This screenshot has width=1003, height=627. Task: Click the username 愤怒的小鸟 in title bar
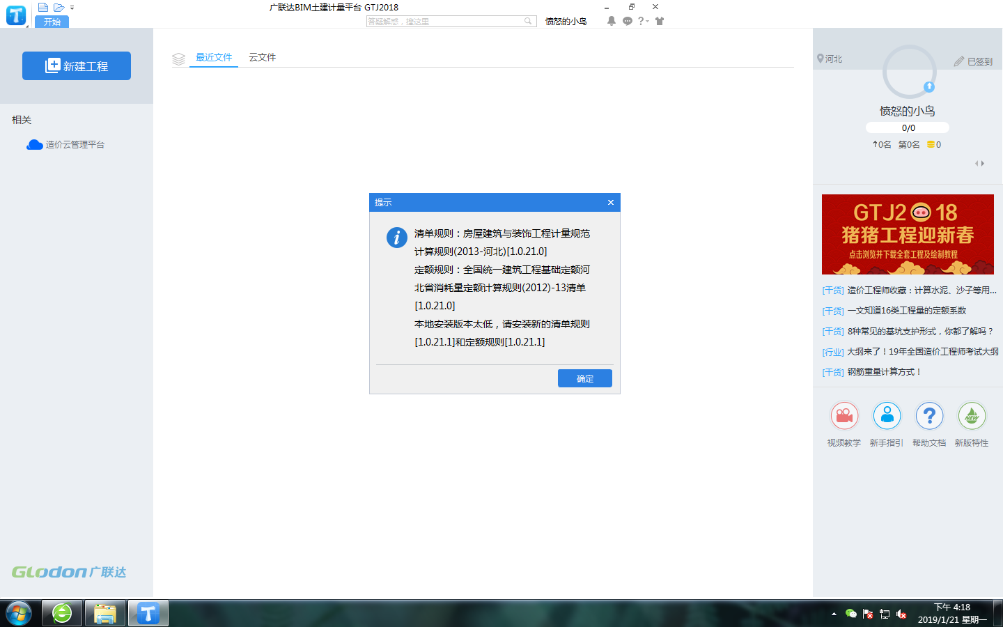566,22
